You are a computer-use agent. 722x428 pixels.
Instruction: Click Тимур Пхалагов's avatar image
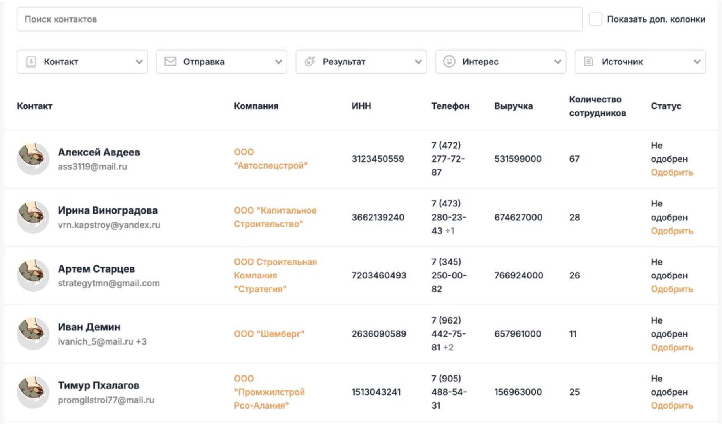point(33,392)
